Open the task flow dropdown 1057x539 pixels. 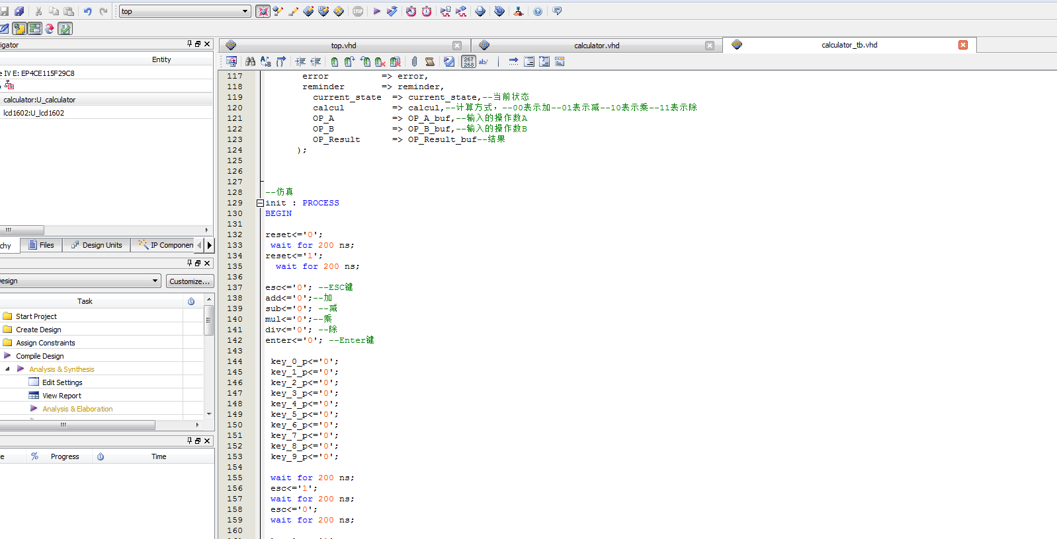(155, 281)
